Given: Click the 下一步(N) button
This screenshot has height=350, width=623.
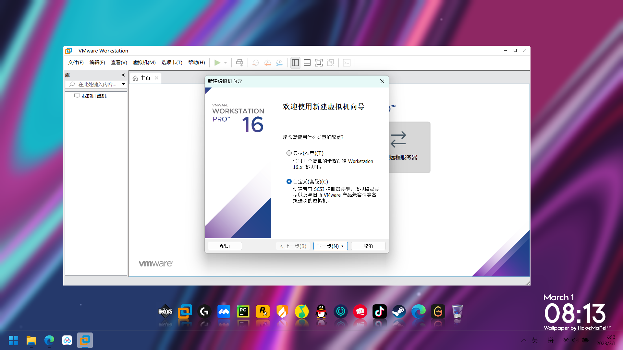Looking at the screenshot, I should [x=330, y=246].
